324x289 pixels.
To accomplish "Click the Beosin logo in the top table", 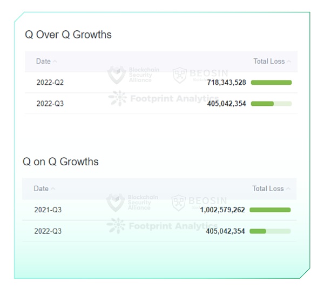I will (x=180, y=75).
